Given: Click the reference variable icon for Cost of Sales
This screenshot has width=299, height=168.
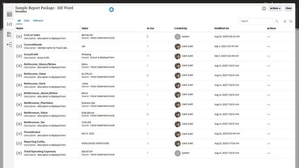Looking at the screenshot, I should point(19,36).
